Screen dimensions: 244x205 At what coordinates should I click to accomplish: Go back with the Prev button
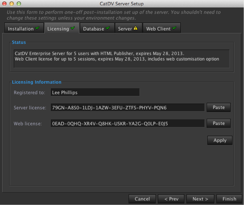pyautogui.click(x=171, y=199)
